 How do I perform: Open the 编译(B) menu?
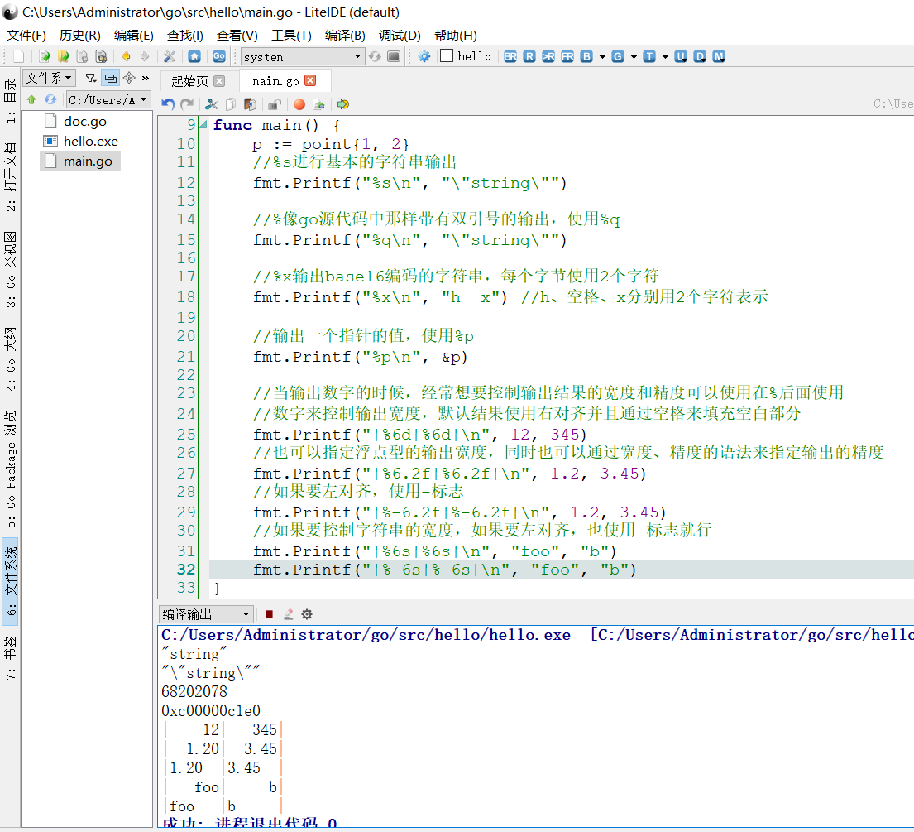click(345, 36)
